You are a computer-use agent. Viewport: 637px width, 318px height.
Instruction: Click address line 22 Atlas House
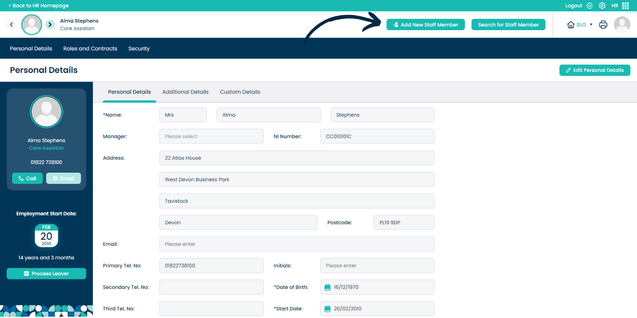(297, 158)
